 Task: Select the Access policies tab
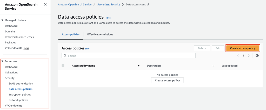(71, 34)
